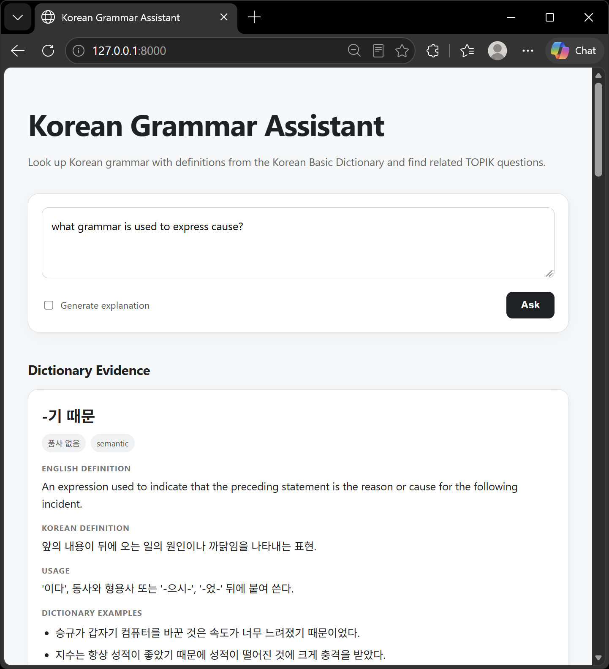
Task: View site information icon in address bar
Action: (79, 51)
